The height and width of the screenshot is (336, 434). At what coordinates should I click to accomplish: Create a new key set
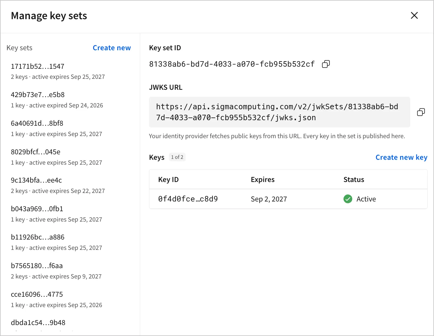coord(112,48)
